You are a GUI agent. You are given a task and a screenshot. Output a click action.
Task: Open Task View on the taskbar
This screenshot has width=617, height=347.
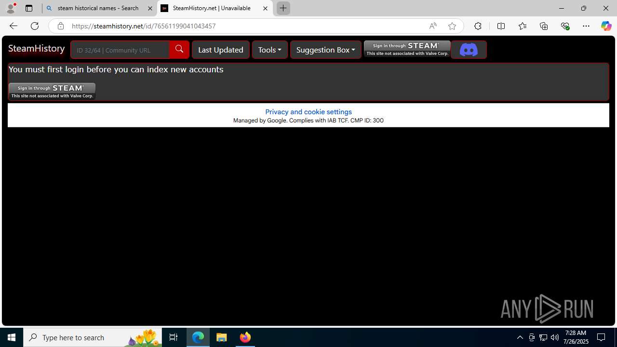tap(174, 337)
